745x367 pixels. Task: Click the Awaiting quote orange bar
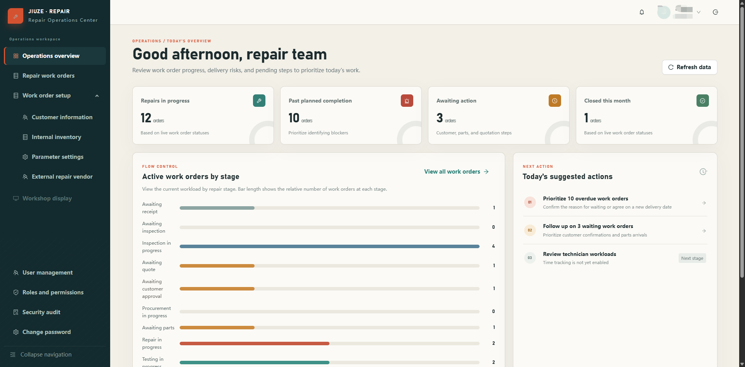pos(217,266)
